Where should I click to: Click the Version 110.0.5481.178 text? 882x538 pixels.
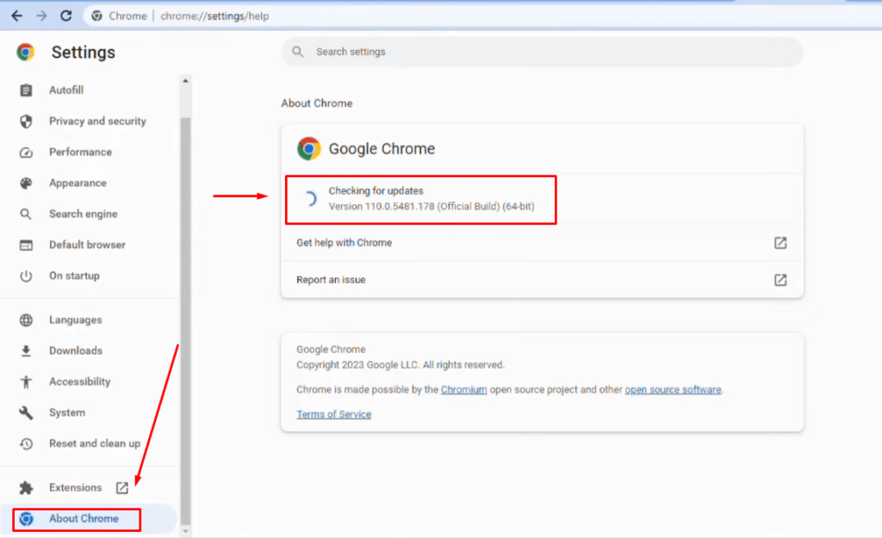pos(432,207)
